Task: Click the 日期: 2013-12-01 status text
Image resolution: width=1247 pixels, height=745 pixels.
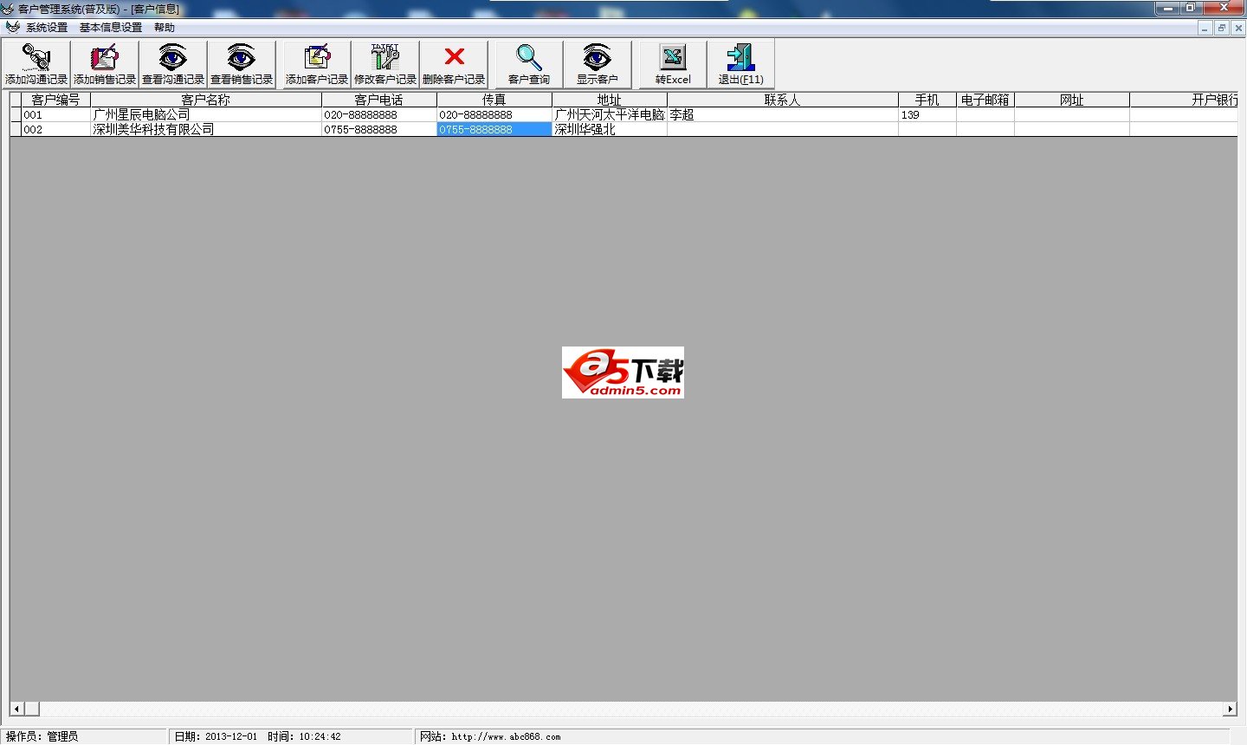Action: (216, 736)
